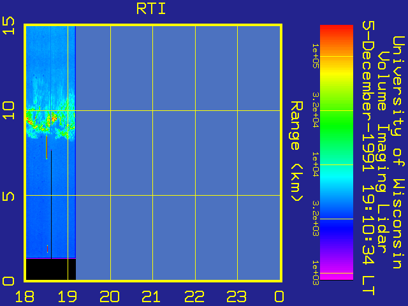The height and width of the screenshot is (306, 408).
Task: Click the 1e+04 colorbar label
Action: click(x=315, y=164)
